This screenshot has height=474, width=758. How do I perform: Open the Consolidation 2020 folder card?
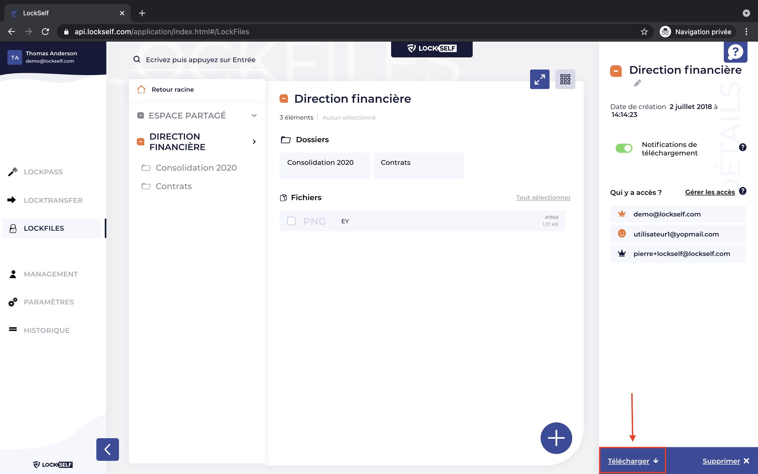pos(325,166)
